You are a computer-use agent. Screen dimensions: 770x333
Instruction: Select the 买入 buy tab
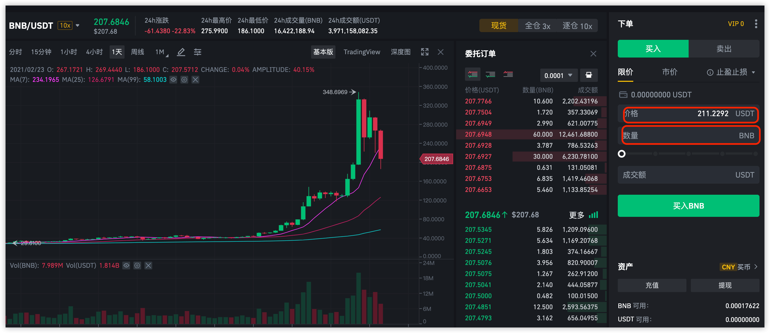653,49
